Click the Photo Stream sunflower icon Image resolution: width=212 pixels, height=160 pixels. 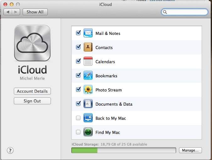[x=88, y=90]
